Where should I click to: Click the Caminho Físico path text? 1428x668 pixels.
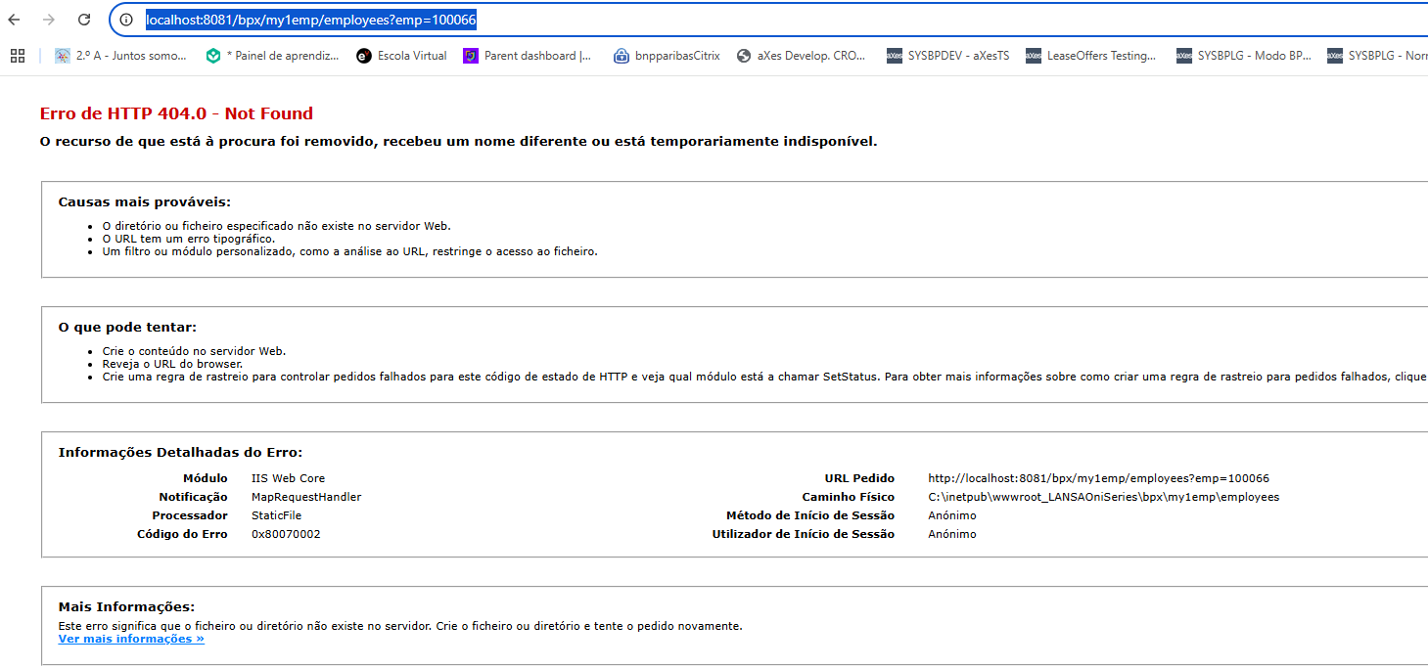1103,497
